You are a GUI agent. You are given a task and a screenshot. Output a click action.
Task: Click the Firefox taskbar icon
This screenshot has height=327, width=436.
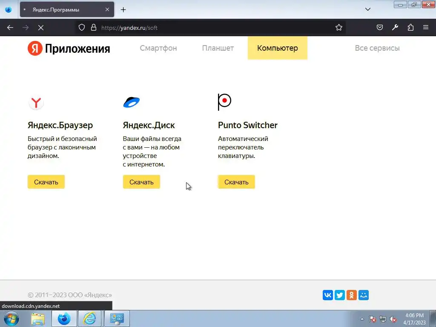pyautogui.click(x=64, y=318)
